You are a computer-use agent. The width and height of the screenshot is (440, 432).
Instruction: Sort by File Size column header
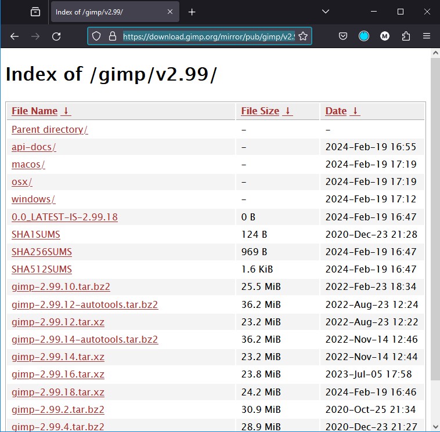[x=260, y=111]
